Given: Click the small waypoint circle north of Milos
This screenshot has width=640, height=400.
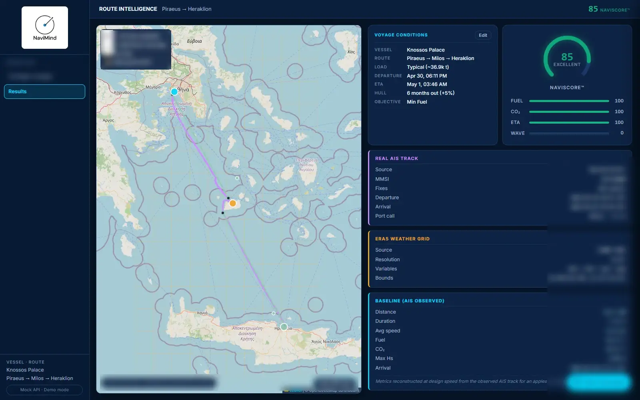Looking at the screenshot, I should pyautogui.click(x=237, y=178).
